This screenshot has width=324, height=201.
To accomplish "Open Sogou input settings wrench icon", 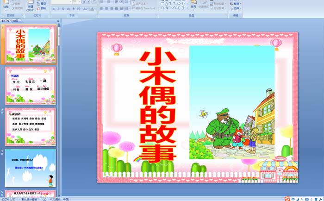I will tap(320, 199).
